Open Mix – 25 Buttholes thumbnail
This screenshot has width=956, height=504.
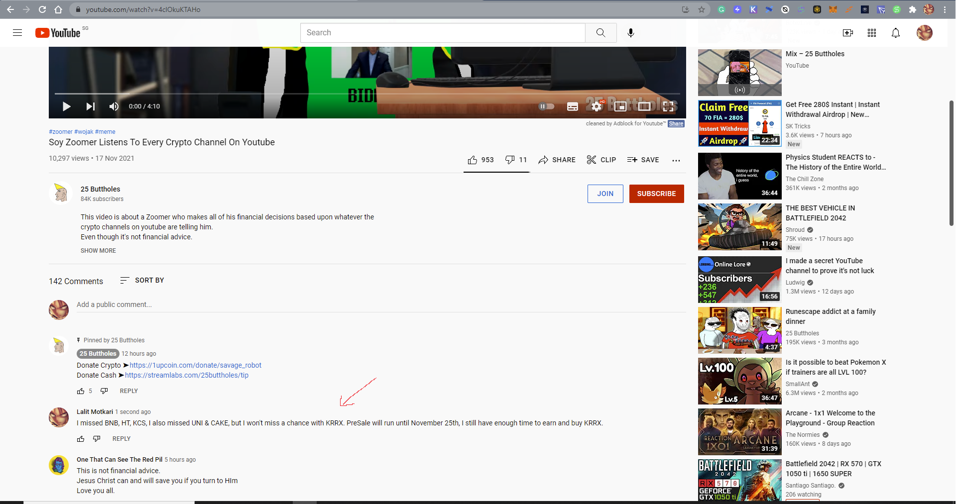[x=740, y=73]
